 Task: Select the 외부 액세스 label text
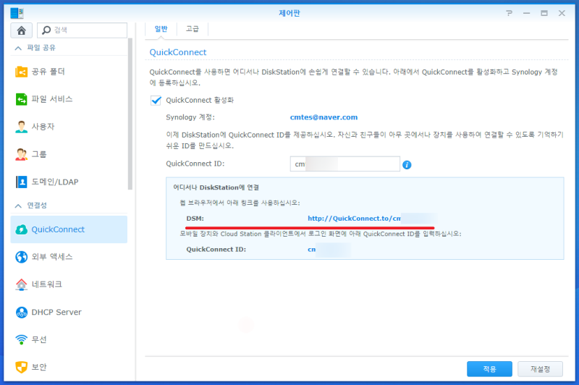pyautogui.click(x=52, y=257)
